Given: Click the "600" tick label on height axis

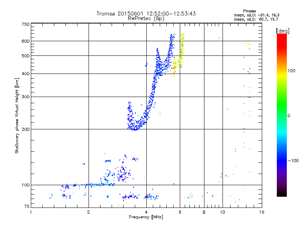Looking at the screenshot, I should click(26, 41).
